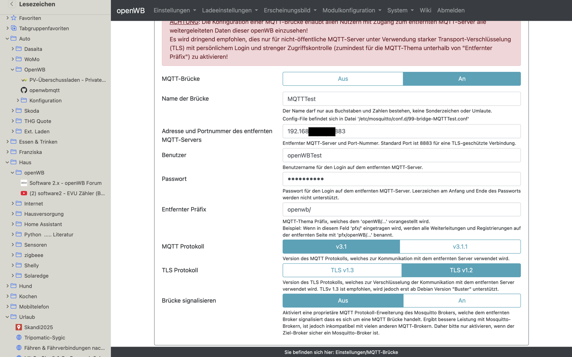This screenshot has width=572, height=357.
Task: Enable Brücke signalisieren by choosing An
Action: [x=462, y=301]
